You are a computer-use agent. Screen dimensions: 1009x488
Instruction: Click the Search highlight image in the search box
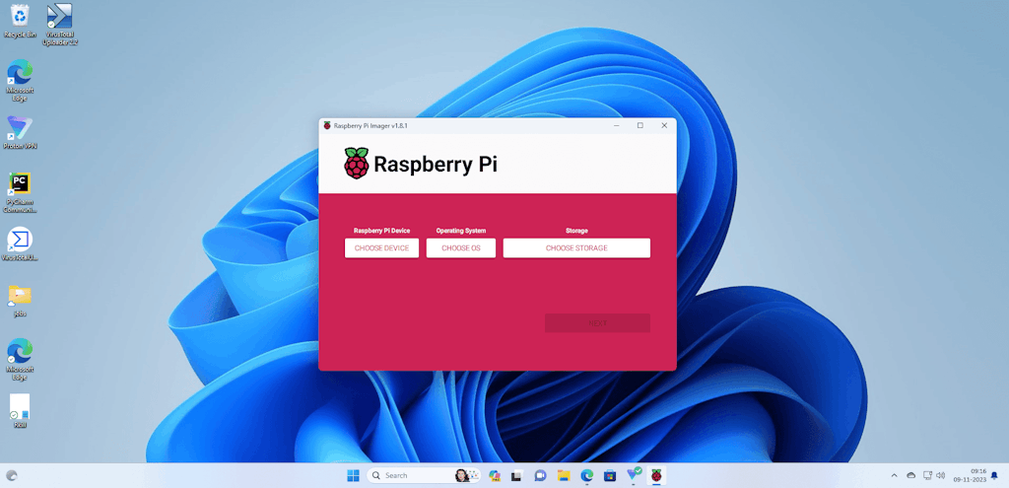click(x=467, y=475)
